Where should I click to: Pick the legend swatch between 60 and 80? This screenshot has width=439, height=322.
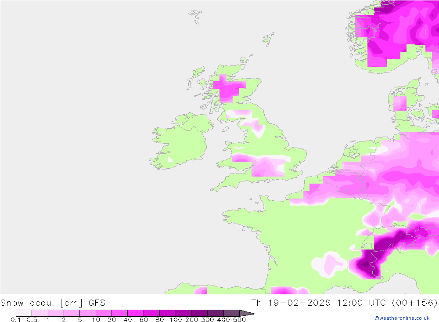[151, 313]
